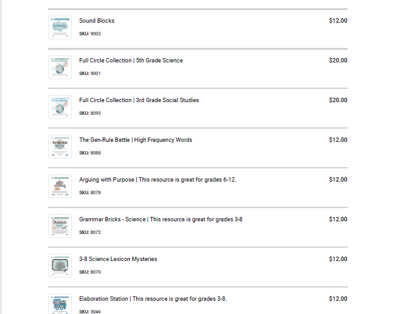The height and width of the screenshot is (314, 393).
Task: Open the Sound Blocks product title
Action: coord(97,21)
